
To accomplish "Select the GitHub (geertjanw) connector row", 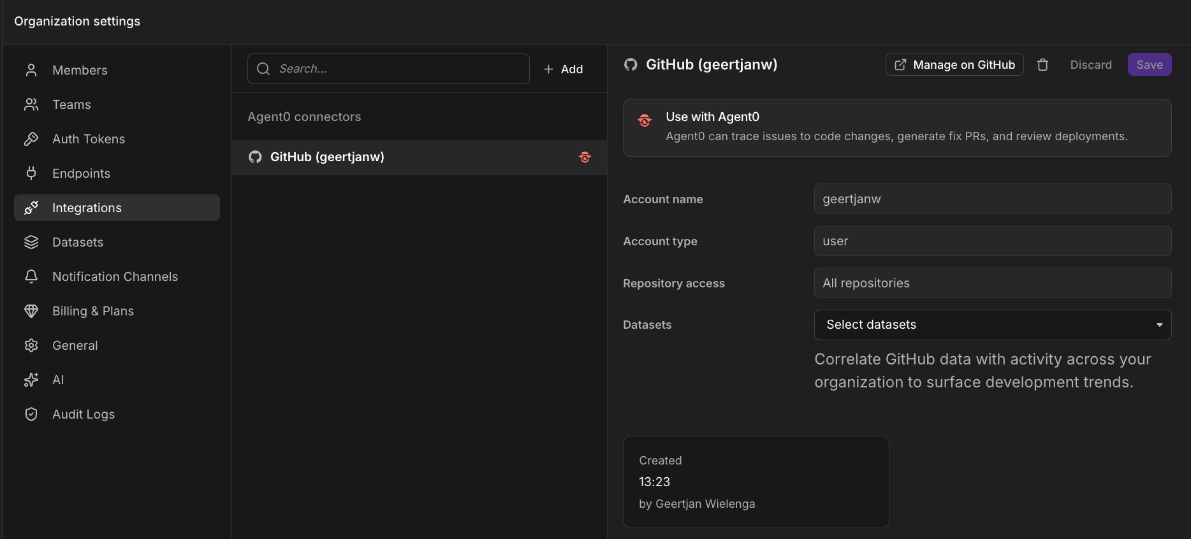I will [x=420, y=157].
